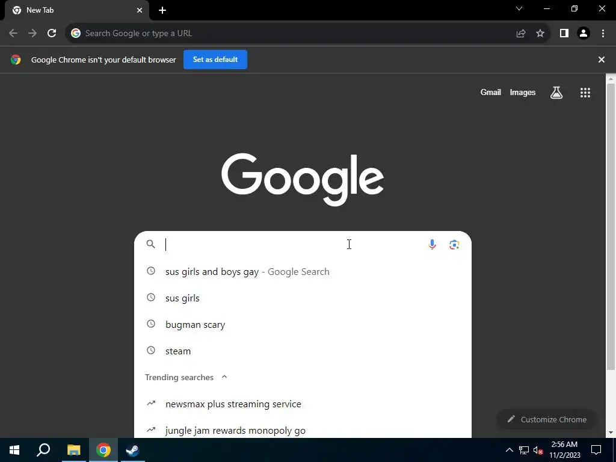616x462 pixels.
Task: Start voice search with microphone icon
Action: pyautogui.click(x=432, y=244)
